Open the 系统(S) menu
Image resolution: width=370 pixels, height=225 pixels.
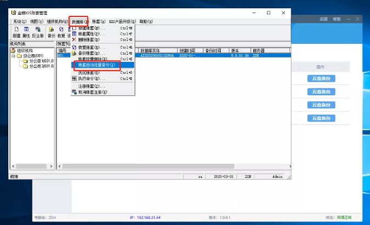(20, 21)
